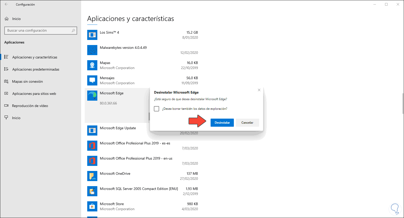Click the startup Inicio icon at sidebar bottom
Viewport: 404px width, 218px height.
[6, 118]
